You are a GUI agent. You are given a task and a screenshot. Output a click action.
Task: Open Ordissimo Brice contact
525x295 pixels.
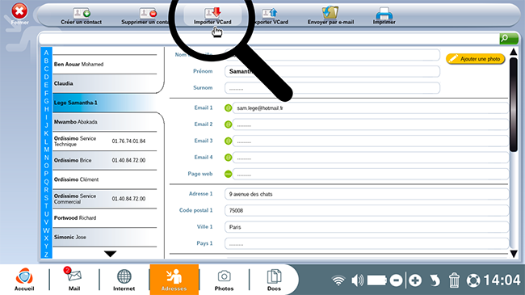tap(105, 160)
